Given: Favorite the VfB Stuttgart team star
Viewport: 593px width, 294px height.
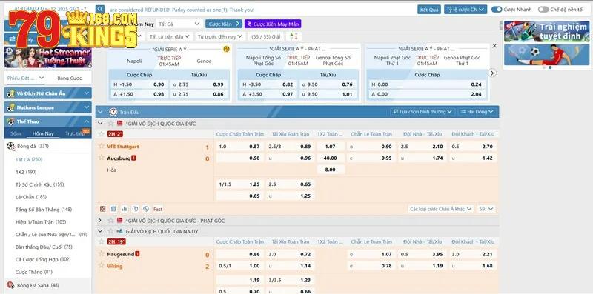Looking at the screenshot, I should [x=101, y=146].
